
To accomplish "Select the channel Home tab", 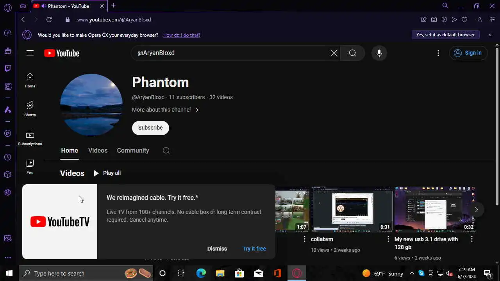I will click(70, 151).
